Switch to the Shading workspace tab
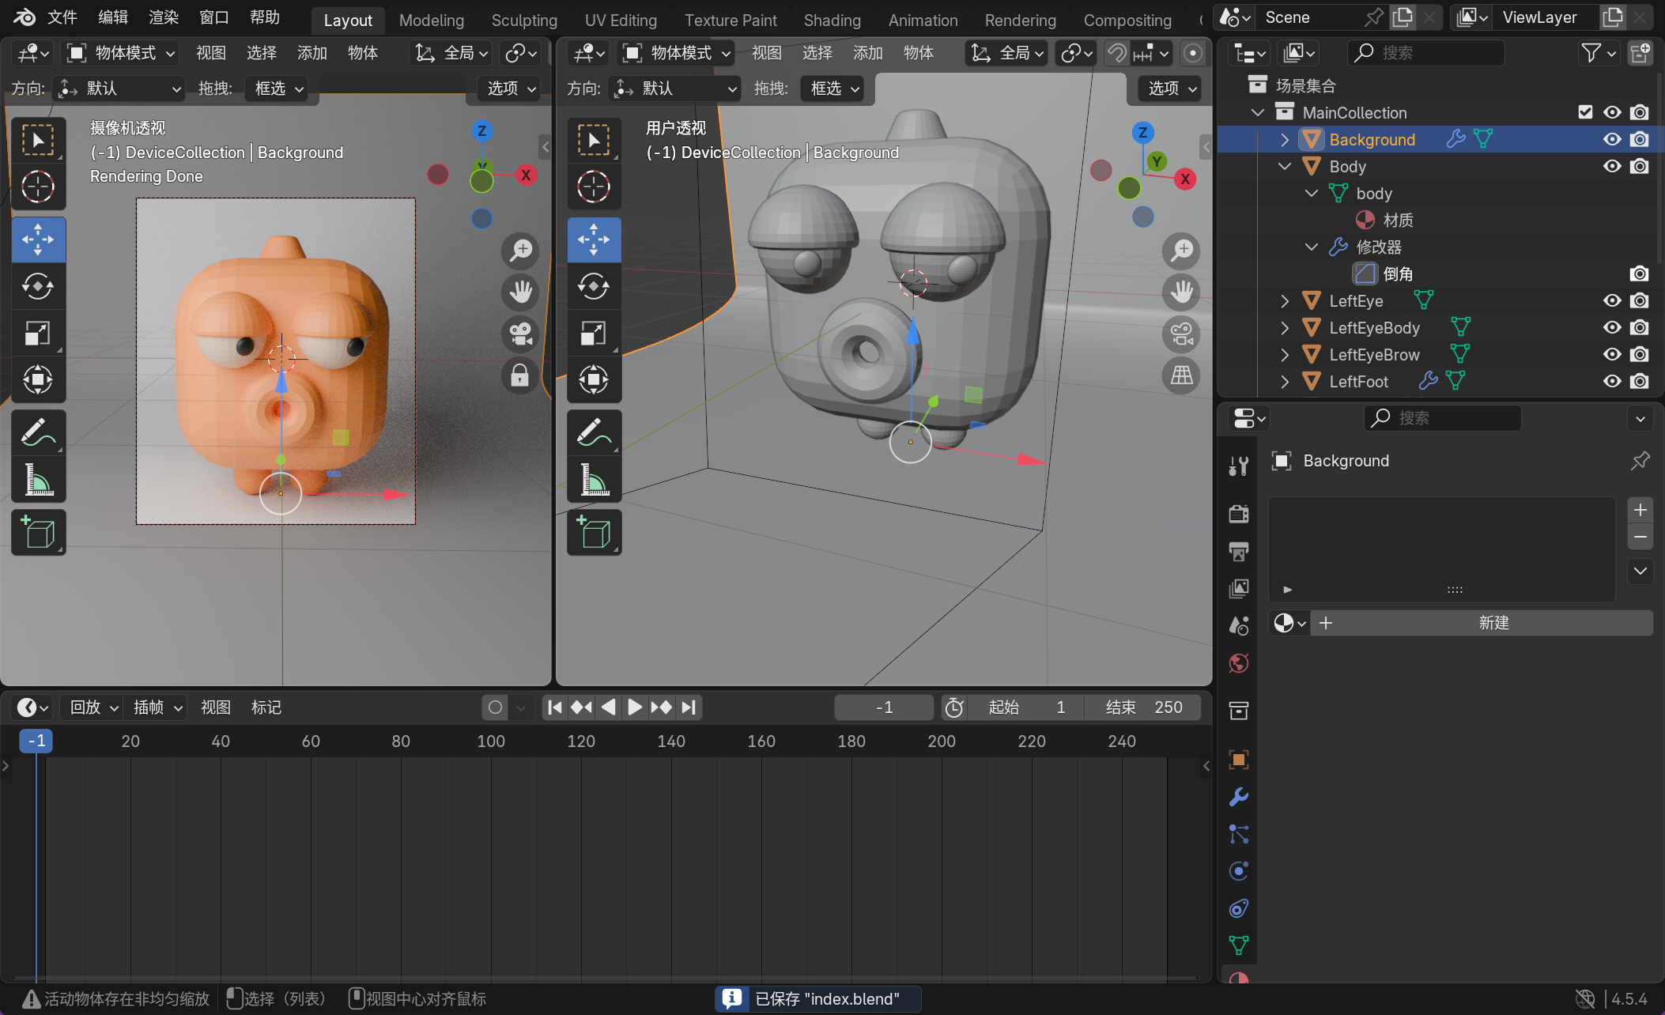The image size is (1665, 1015). [x=832, y=20]
